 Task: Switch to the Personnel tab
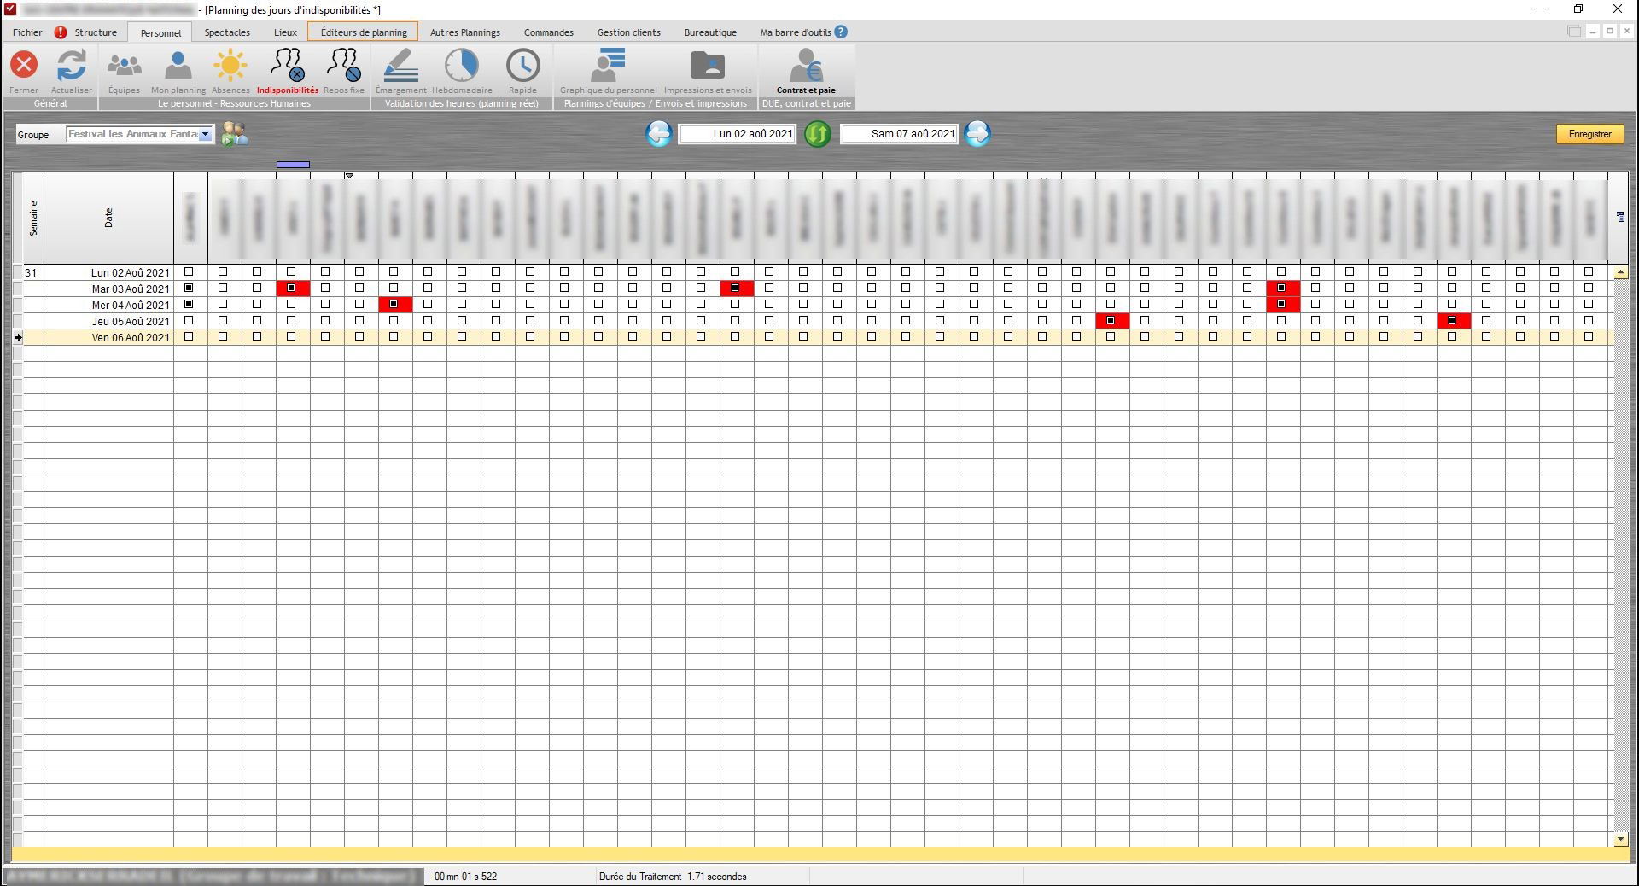[x=160, y=32]
